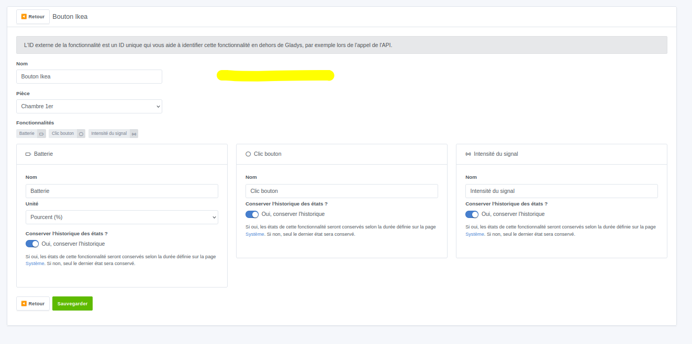Click the page title Bouton Ikea
This screenshot has width=692, height=344.
point(70,17)
